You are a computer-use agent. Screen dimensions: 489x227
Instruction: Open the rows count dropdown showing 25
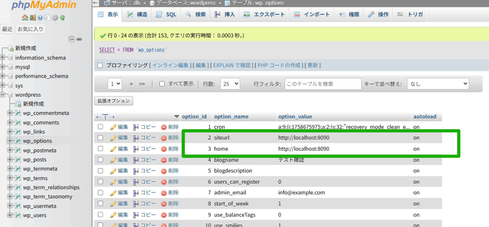pos(230,84)
